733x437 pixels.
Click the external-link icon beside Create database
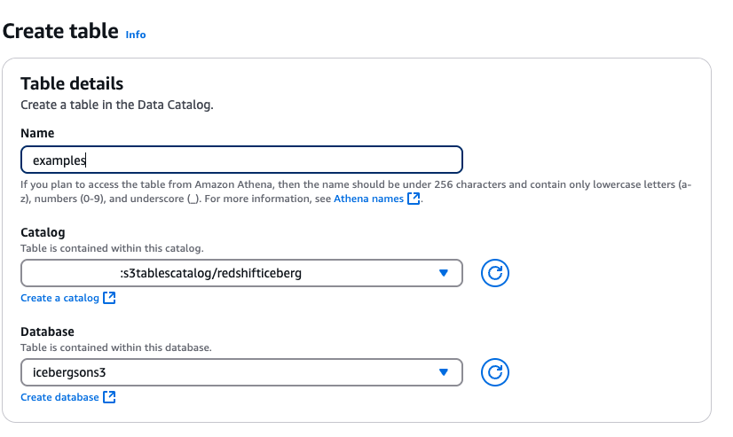(109, 397)
